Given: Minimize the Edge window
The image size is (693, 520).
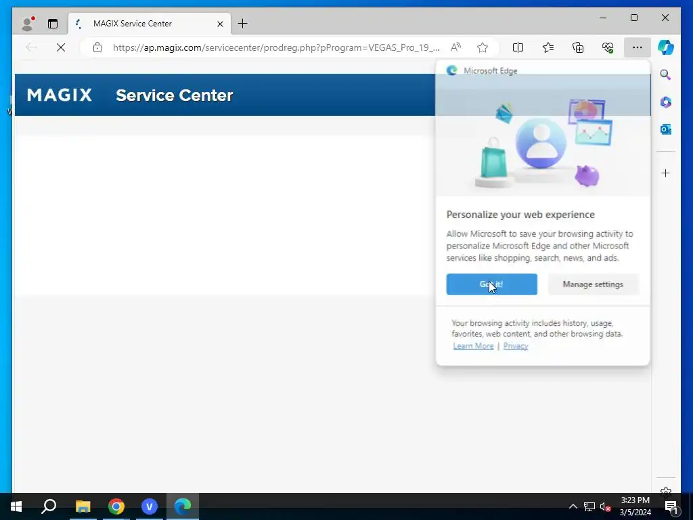Looking at the screenshot, I should pyautogui.click(x=603, y=18).
